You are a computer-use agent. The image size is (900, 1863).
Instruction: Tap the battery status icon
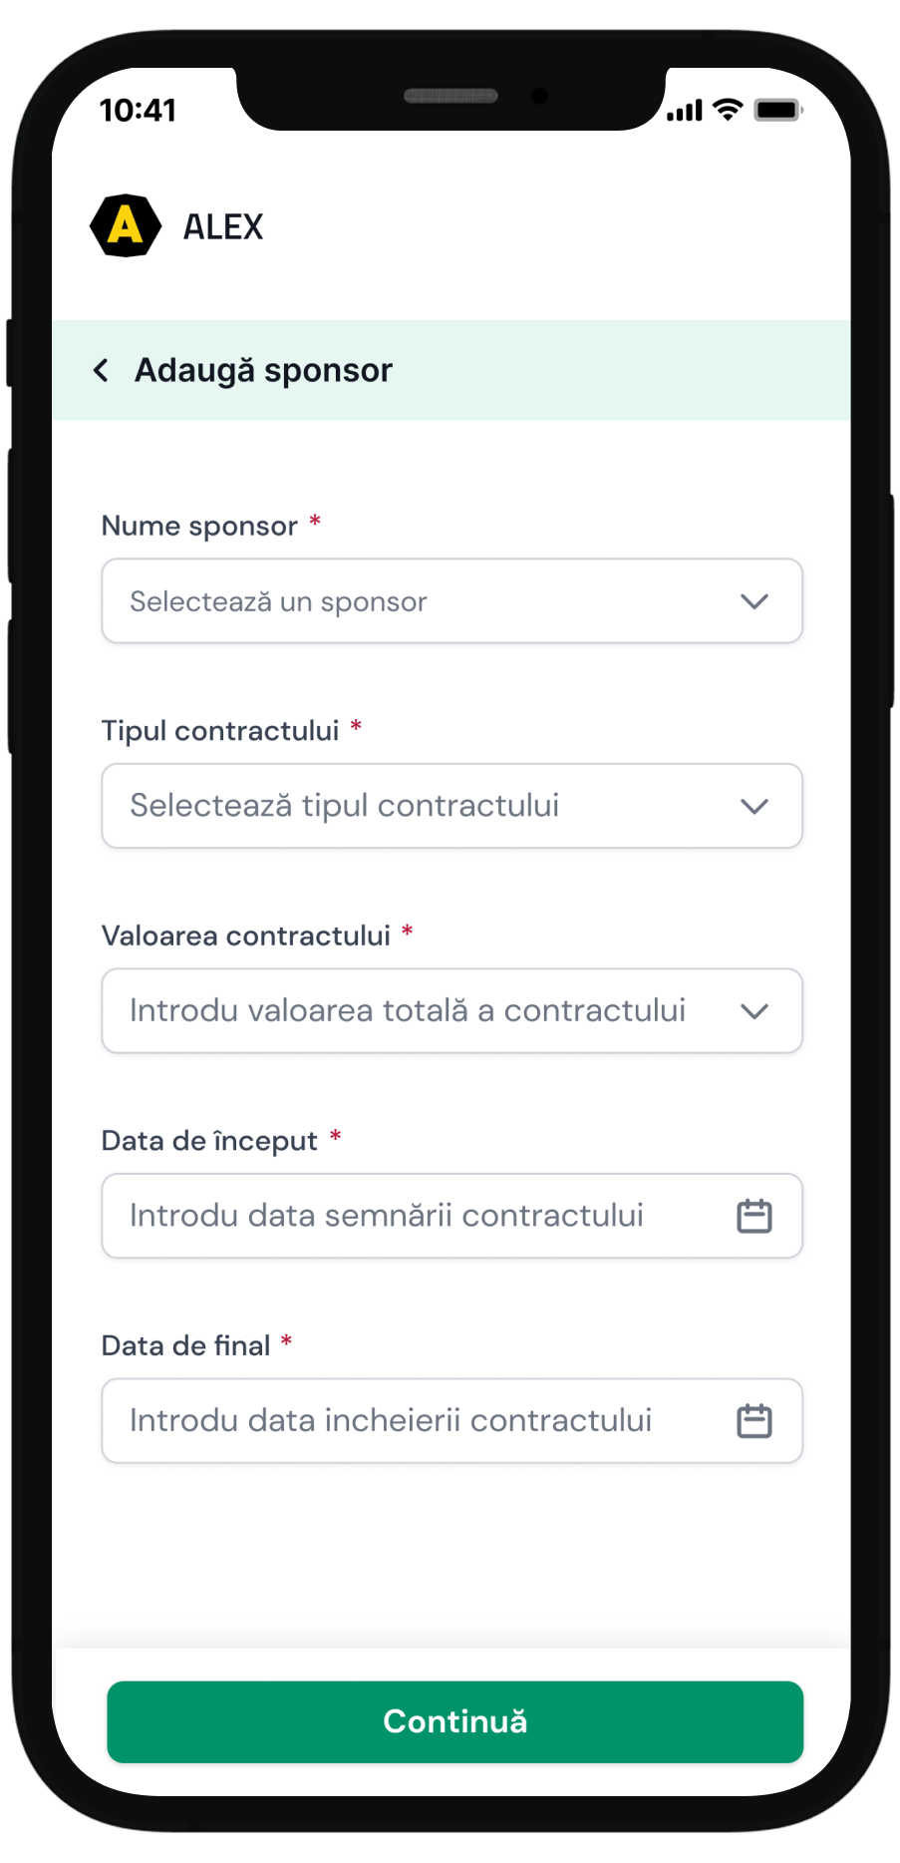pos(777,110)
